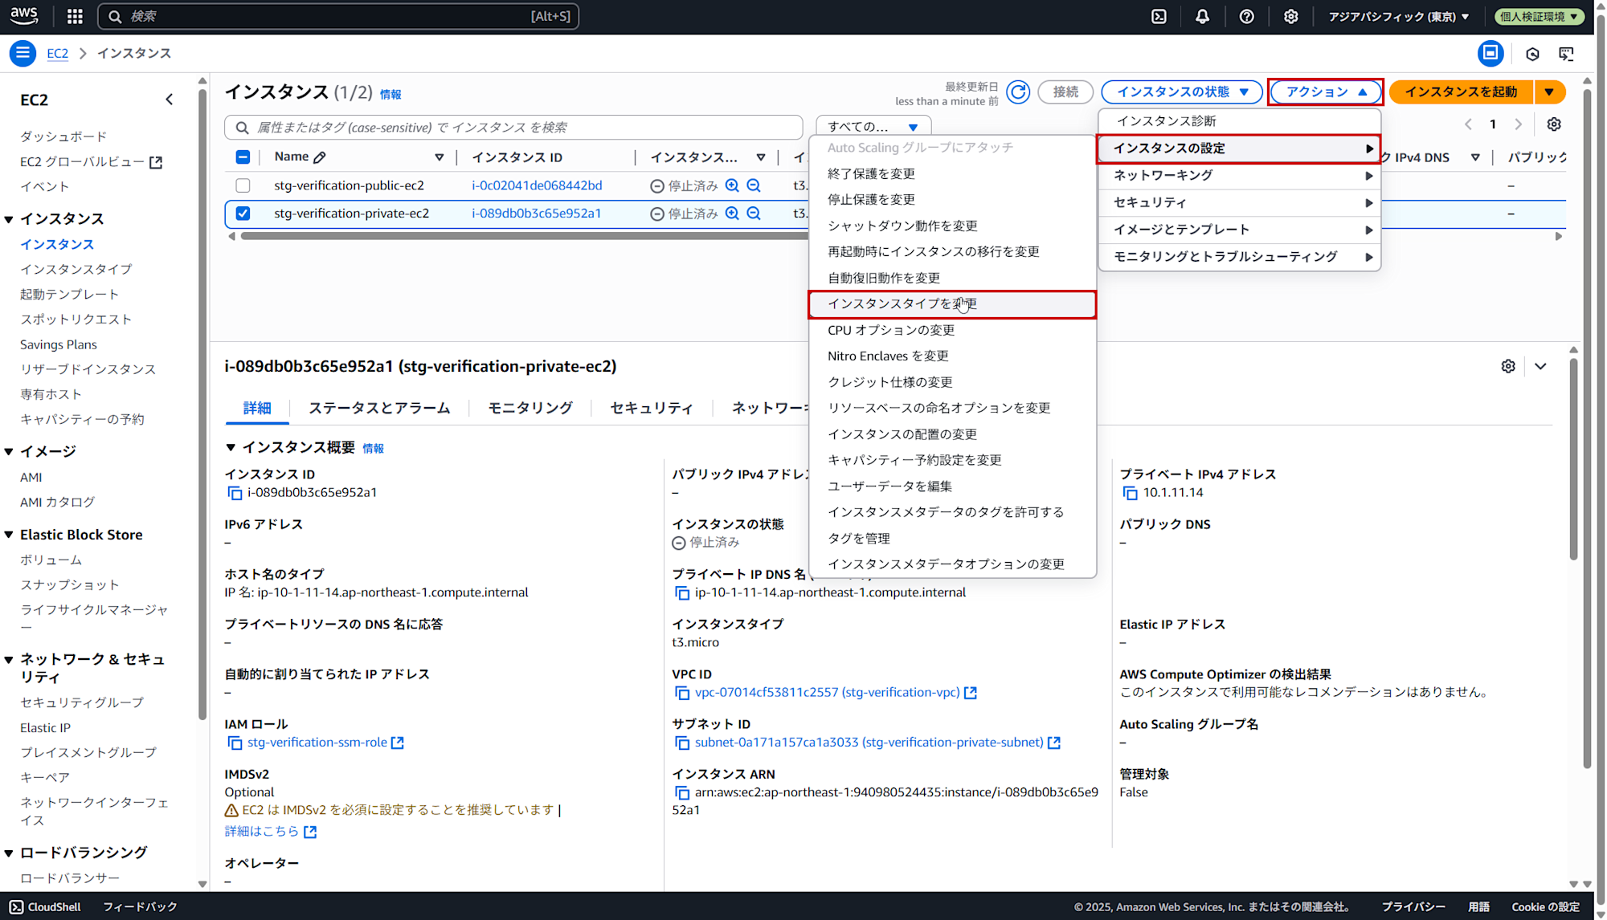
Task: Sort by the インスタンス… status column arrow
Action: click(760, 157)
